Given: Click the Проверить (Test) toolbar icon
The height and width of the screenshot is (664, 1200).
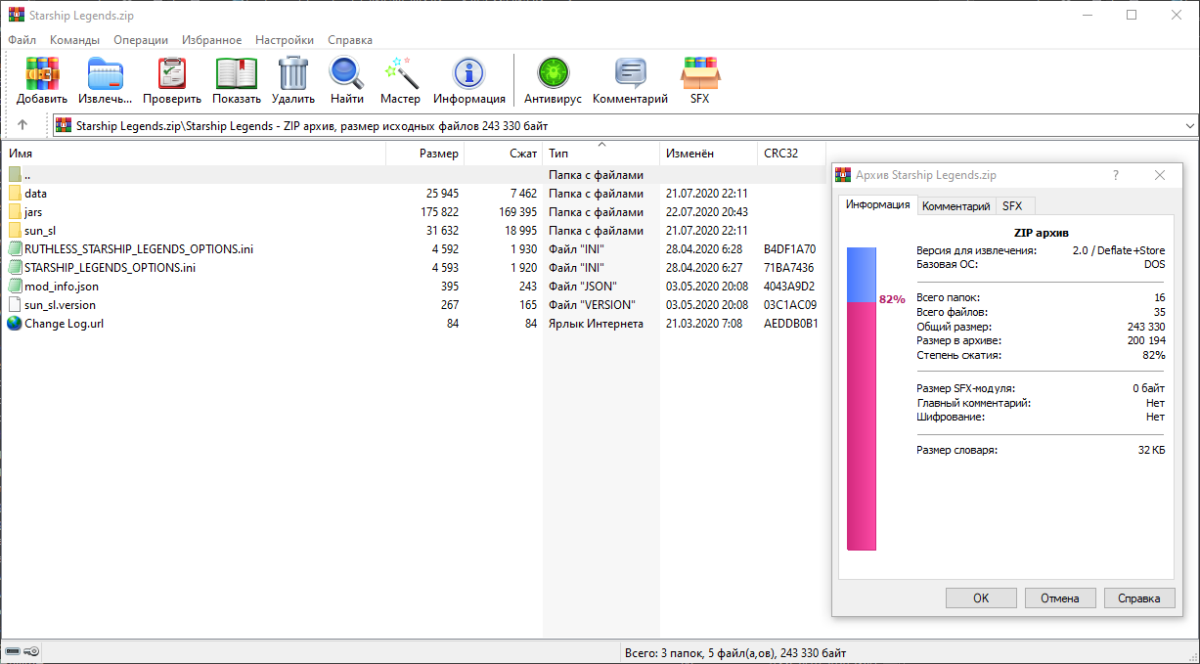Looking at the screenshot, I should pos(172,73).
